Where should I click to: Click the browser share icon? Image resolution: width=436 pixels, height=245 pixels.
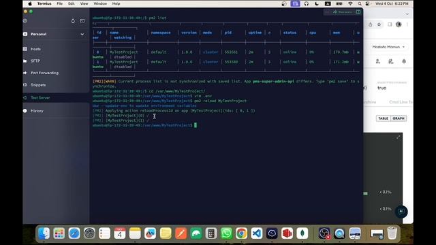point(371,24)
